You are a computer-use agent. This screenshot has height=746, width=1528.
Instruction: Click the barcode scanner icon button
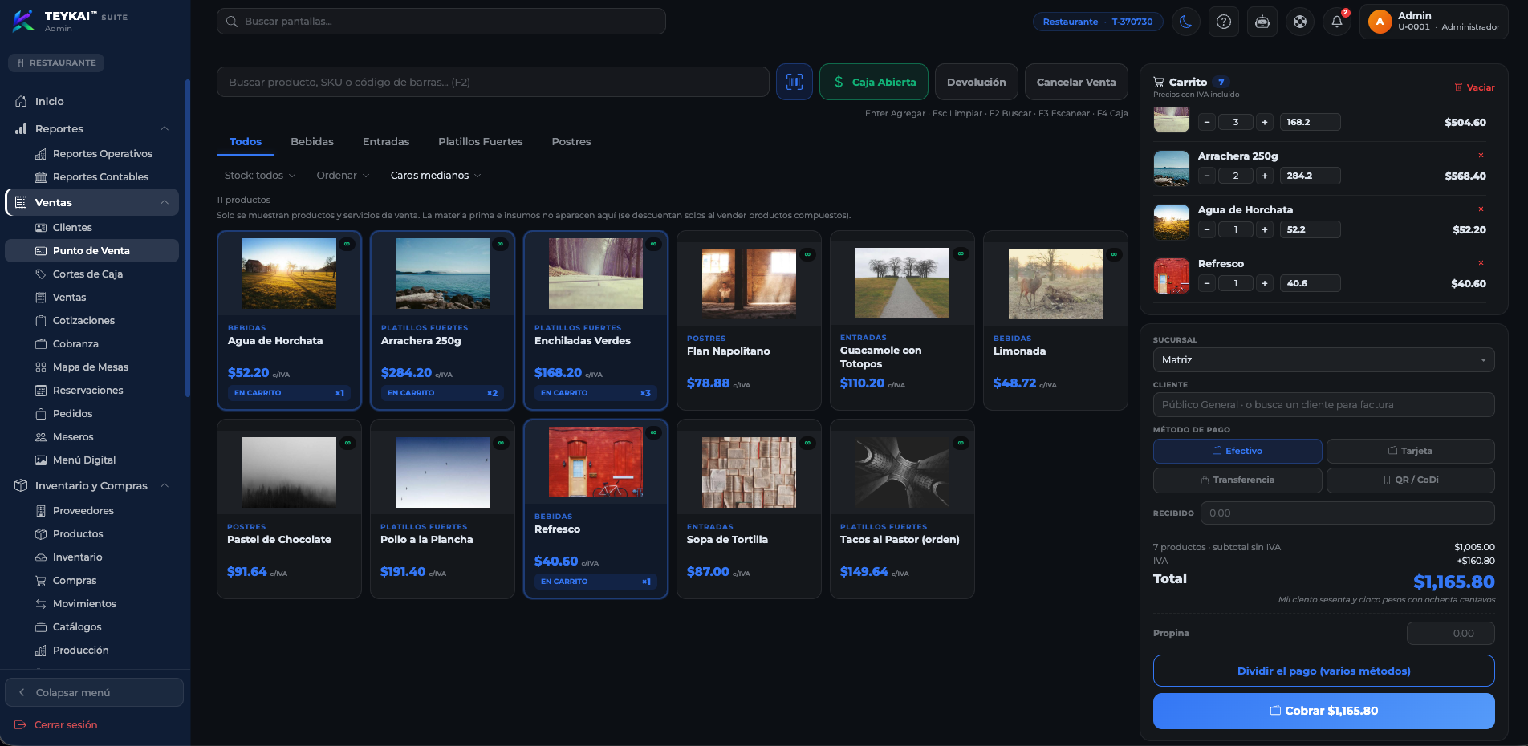794,82
